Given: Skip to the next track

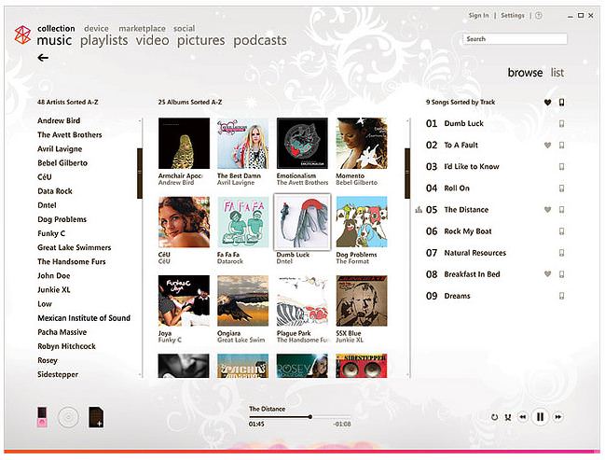Looking at the screenshot, I should pos(558,417).
